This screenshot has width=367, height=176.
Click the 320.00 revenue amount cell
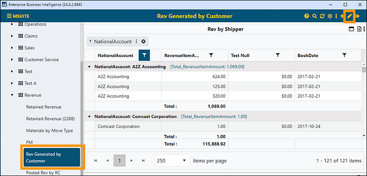[195, 96]
